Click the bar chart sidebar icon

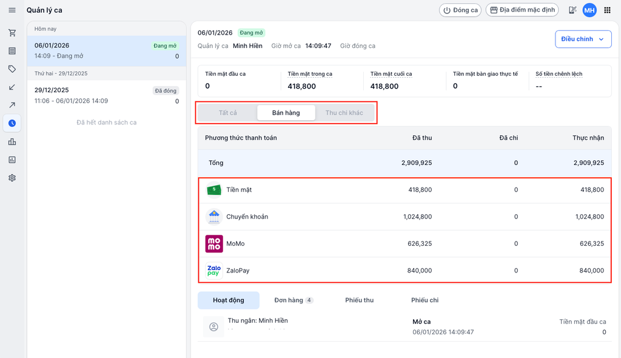coord(12,142)
